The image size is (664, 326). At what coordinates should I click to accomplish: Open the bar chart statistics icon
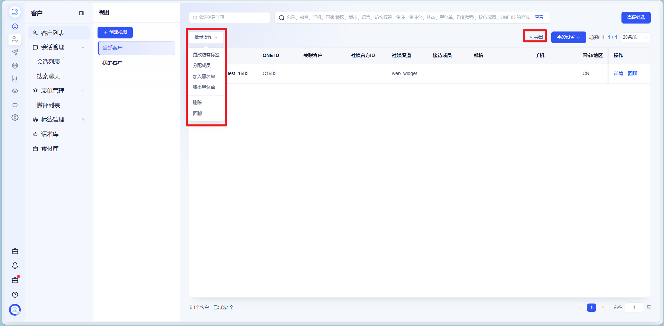[15, 79]
